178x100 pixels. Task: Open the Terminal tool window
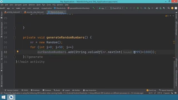pyautogui.click(x=47, y=90)
